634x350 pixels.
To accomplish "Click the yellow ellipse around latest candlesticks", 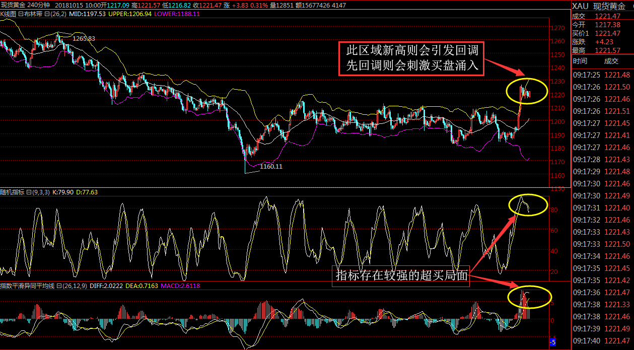I will point(526,91).
